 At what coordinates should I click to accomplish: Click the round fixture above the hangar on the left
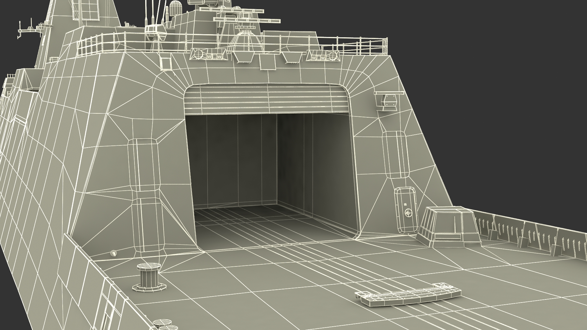click(198, 54)
